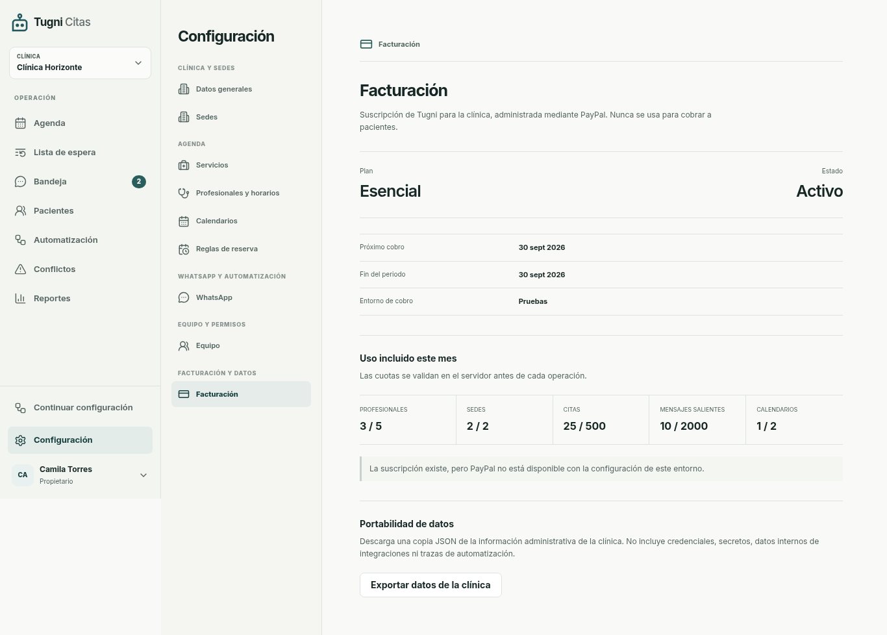The width and height of the screenshot is (887, 635).
Task: Click the Tugni robot logo icon
Action: point(20,23)
